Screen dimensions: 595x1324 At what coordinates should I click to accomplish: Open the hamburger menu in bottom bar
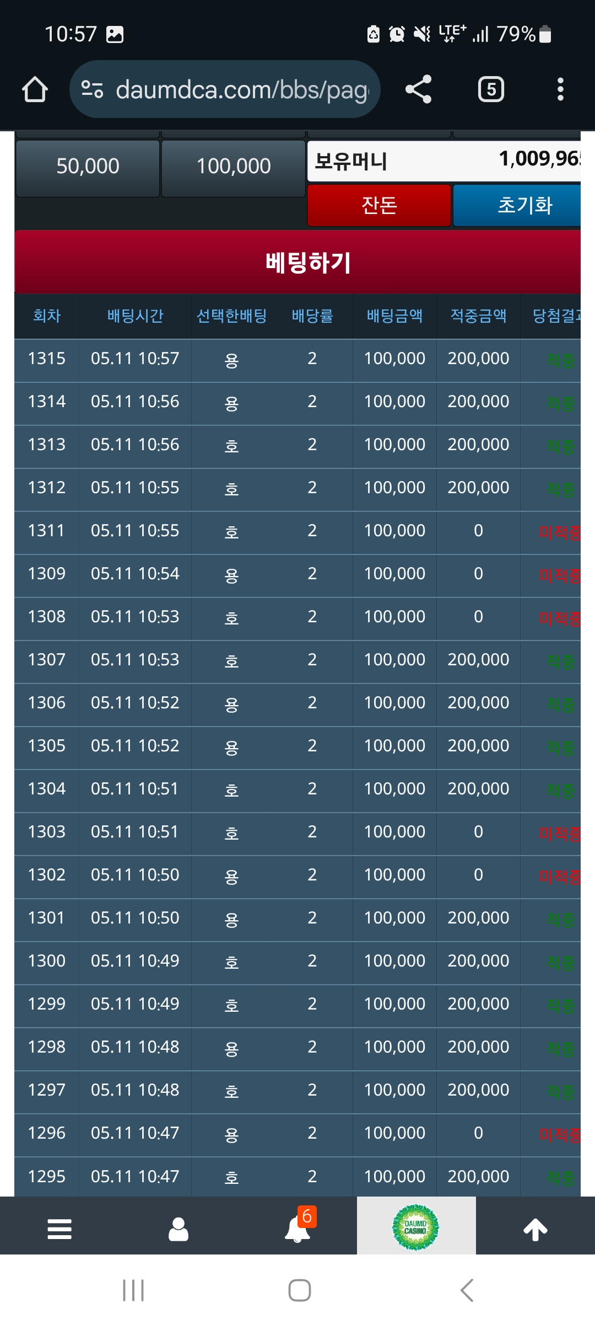click(59, 1229)
